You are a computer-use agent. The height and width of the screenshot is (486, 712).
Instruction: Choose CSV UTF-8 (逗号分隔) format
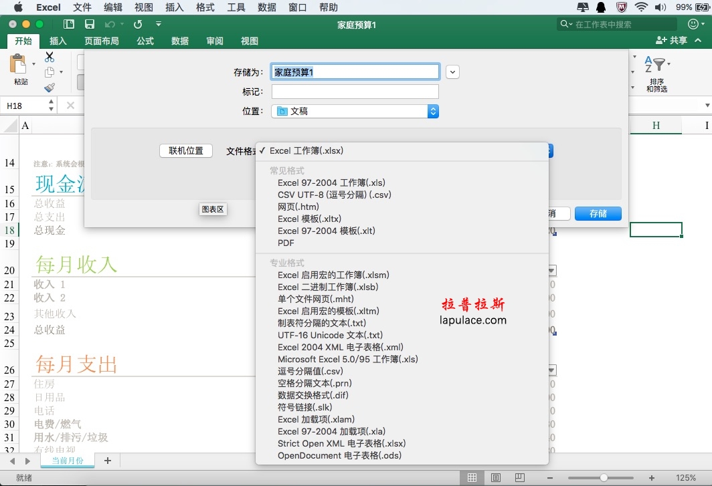(x=334, y=195)
